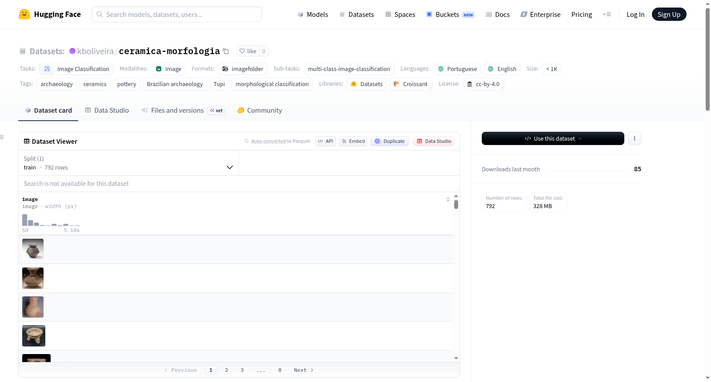Screen dimensions: 711x382
Task: Click the ceramics tag
Action: (95, 84)
